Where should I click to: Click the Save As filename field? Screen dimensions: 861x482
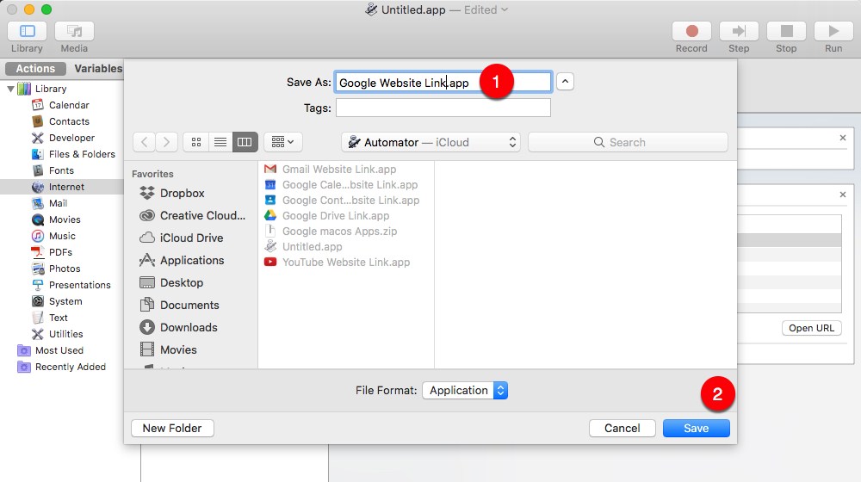coord(443,83)
